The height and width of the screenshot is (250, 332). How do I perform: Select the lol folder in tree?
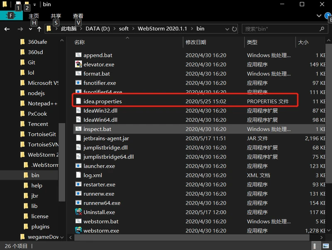31,72
